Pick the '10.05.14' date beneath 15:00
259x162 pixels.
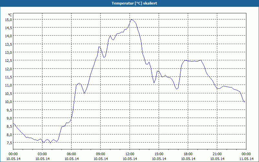tap(159, 159)
